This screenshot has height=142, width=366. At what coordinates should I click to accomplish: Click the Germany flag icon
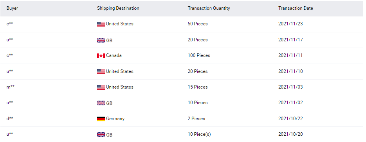point(101,119)
